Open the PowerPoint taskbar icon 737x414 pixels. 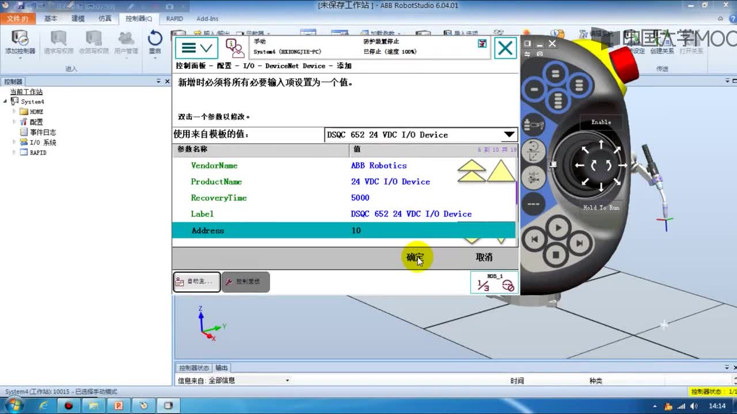coord(119,405)
